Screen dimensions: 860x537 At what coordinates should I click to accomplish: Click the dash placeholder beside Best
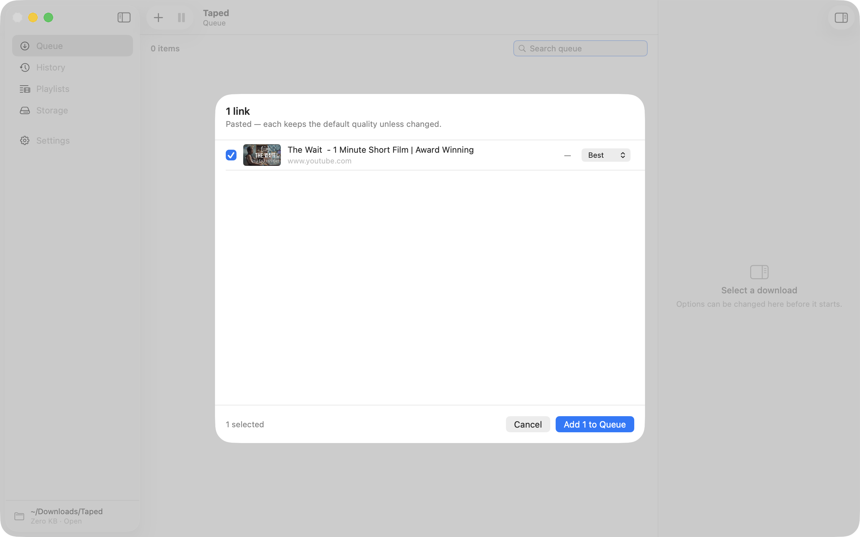pos(567,155)
